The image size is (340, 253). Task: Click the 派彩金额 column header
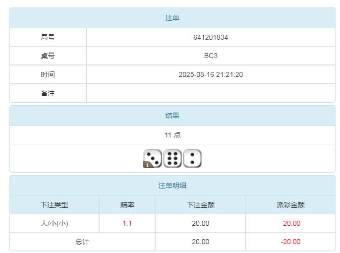(290, 205)
